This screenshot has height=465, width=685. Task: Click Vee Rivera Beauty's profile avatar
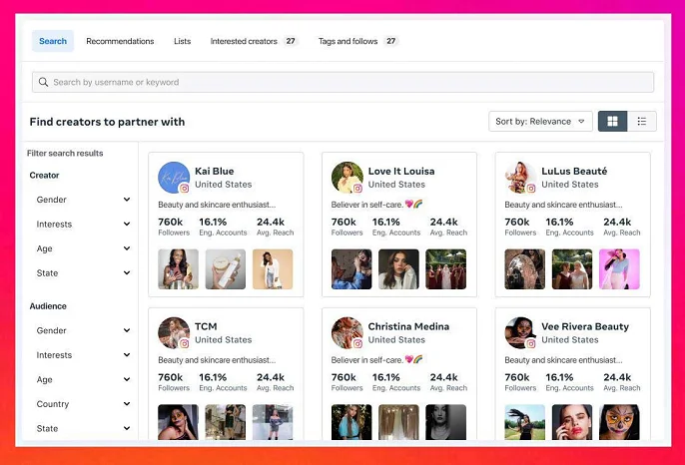519,332
